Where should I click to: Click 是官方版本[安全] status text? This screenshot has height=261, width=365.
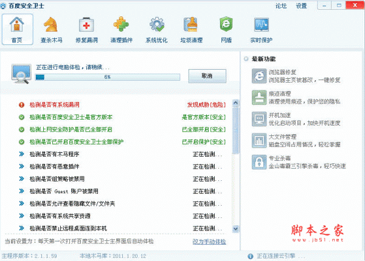coord(204,117)
